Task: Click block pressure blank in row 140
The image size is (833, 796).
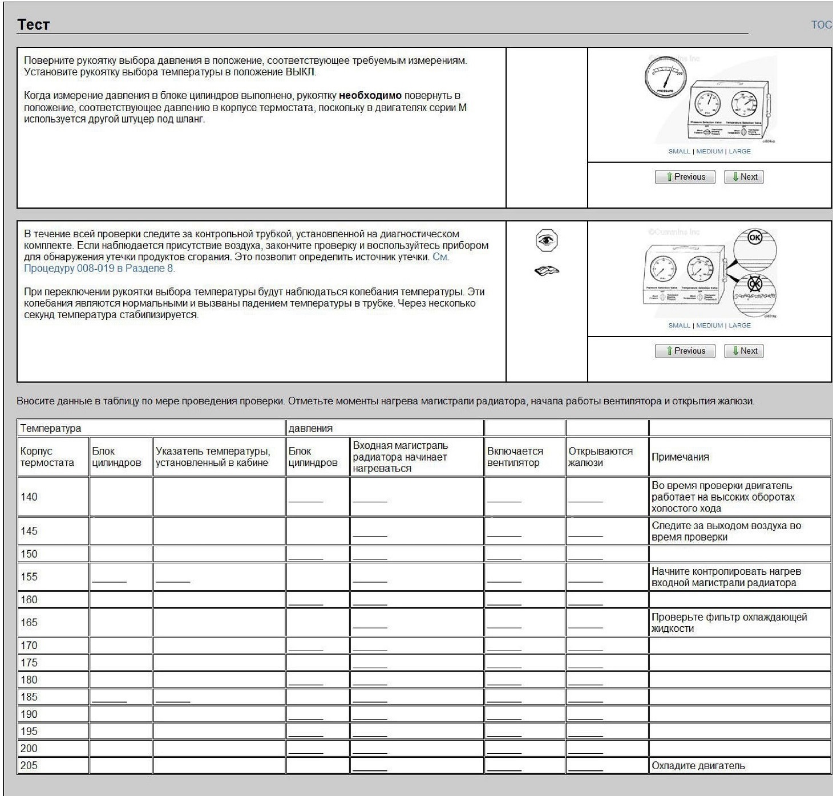Action: pyautogui.click(x=306, y=499)
